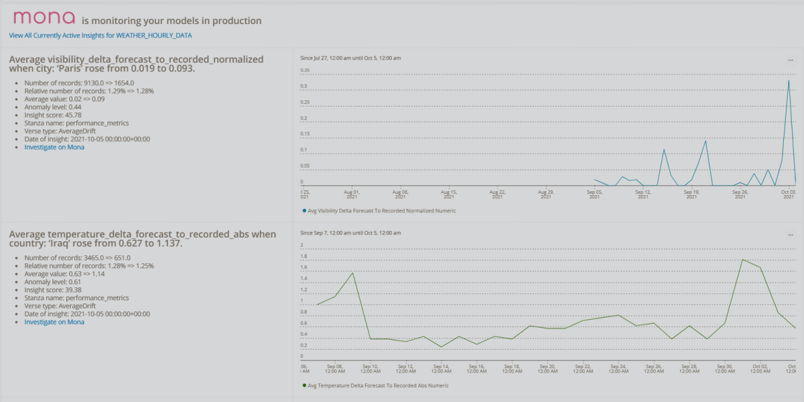Toggle Avg Temperature Delta legend dot
The image size is (804, 402).
(x=304, y=385)
